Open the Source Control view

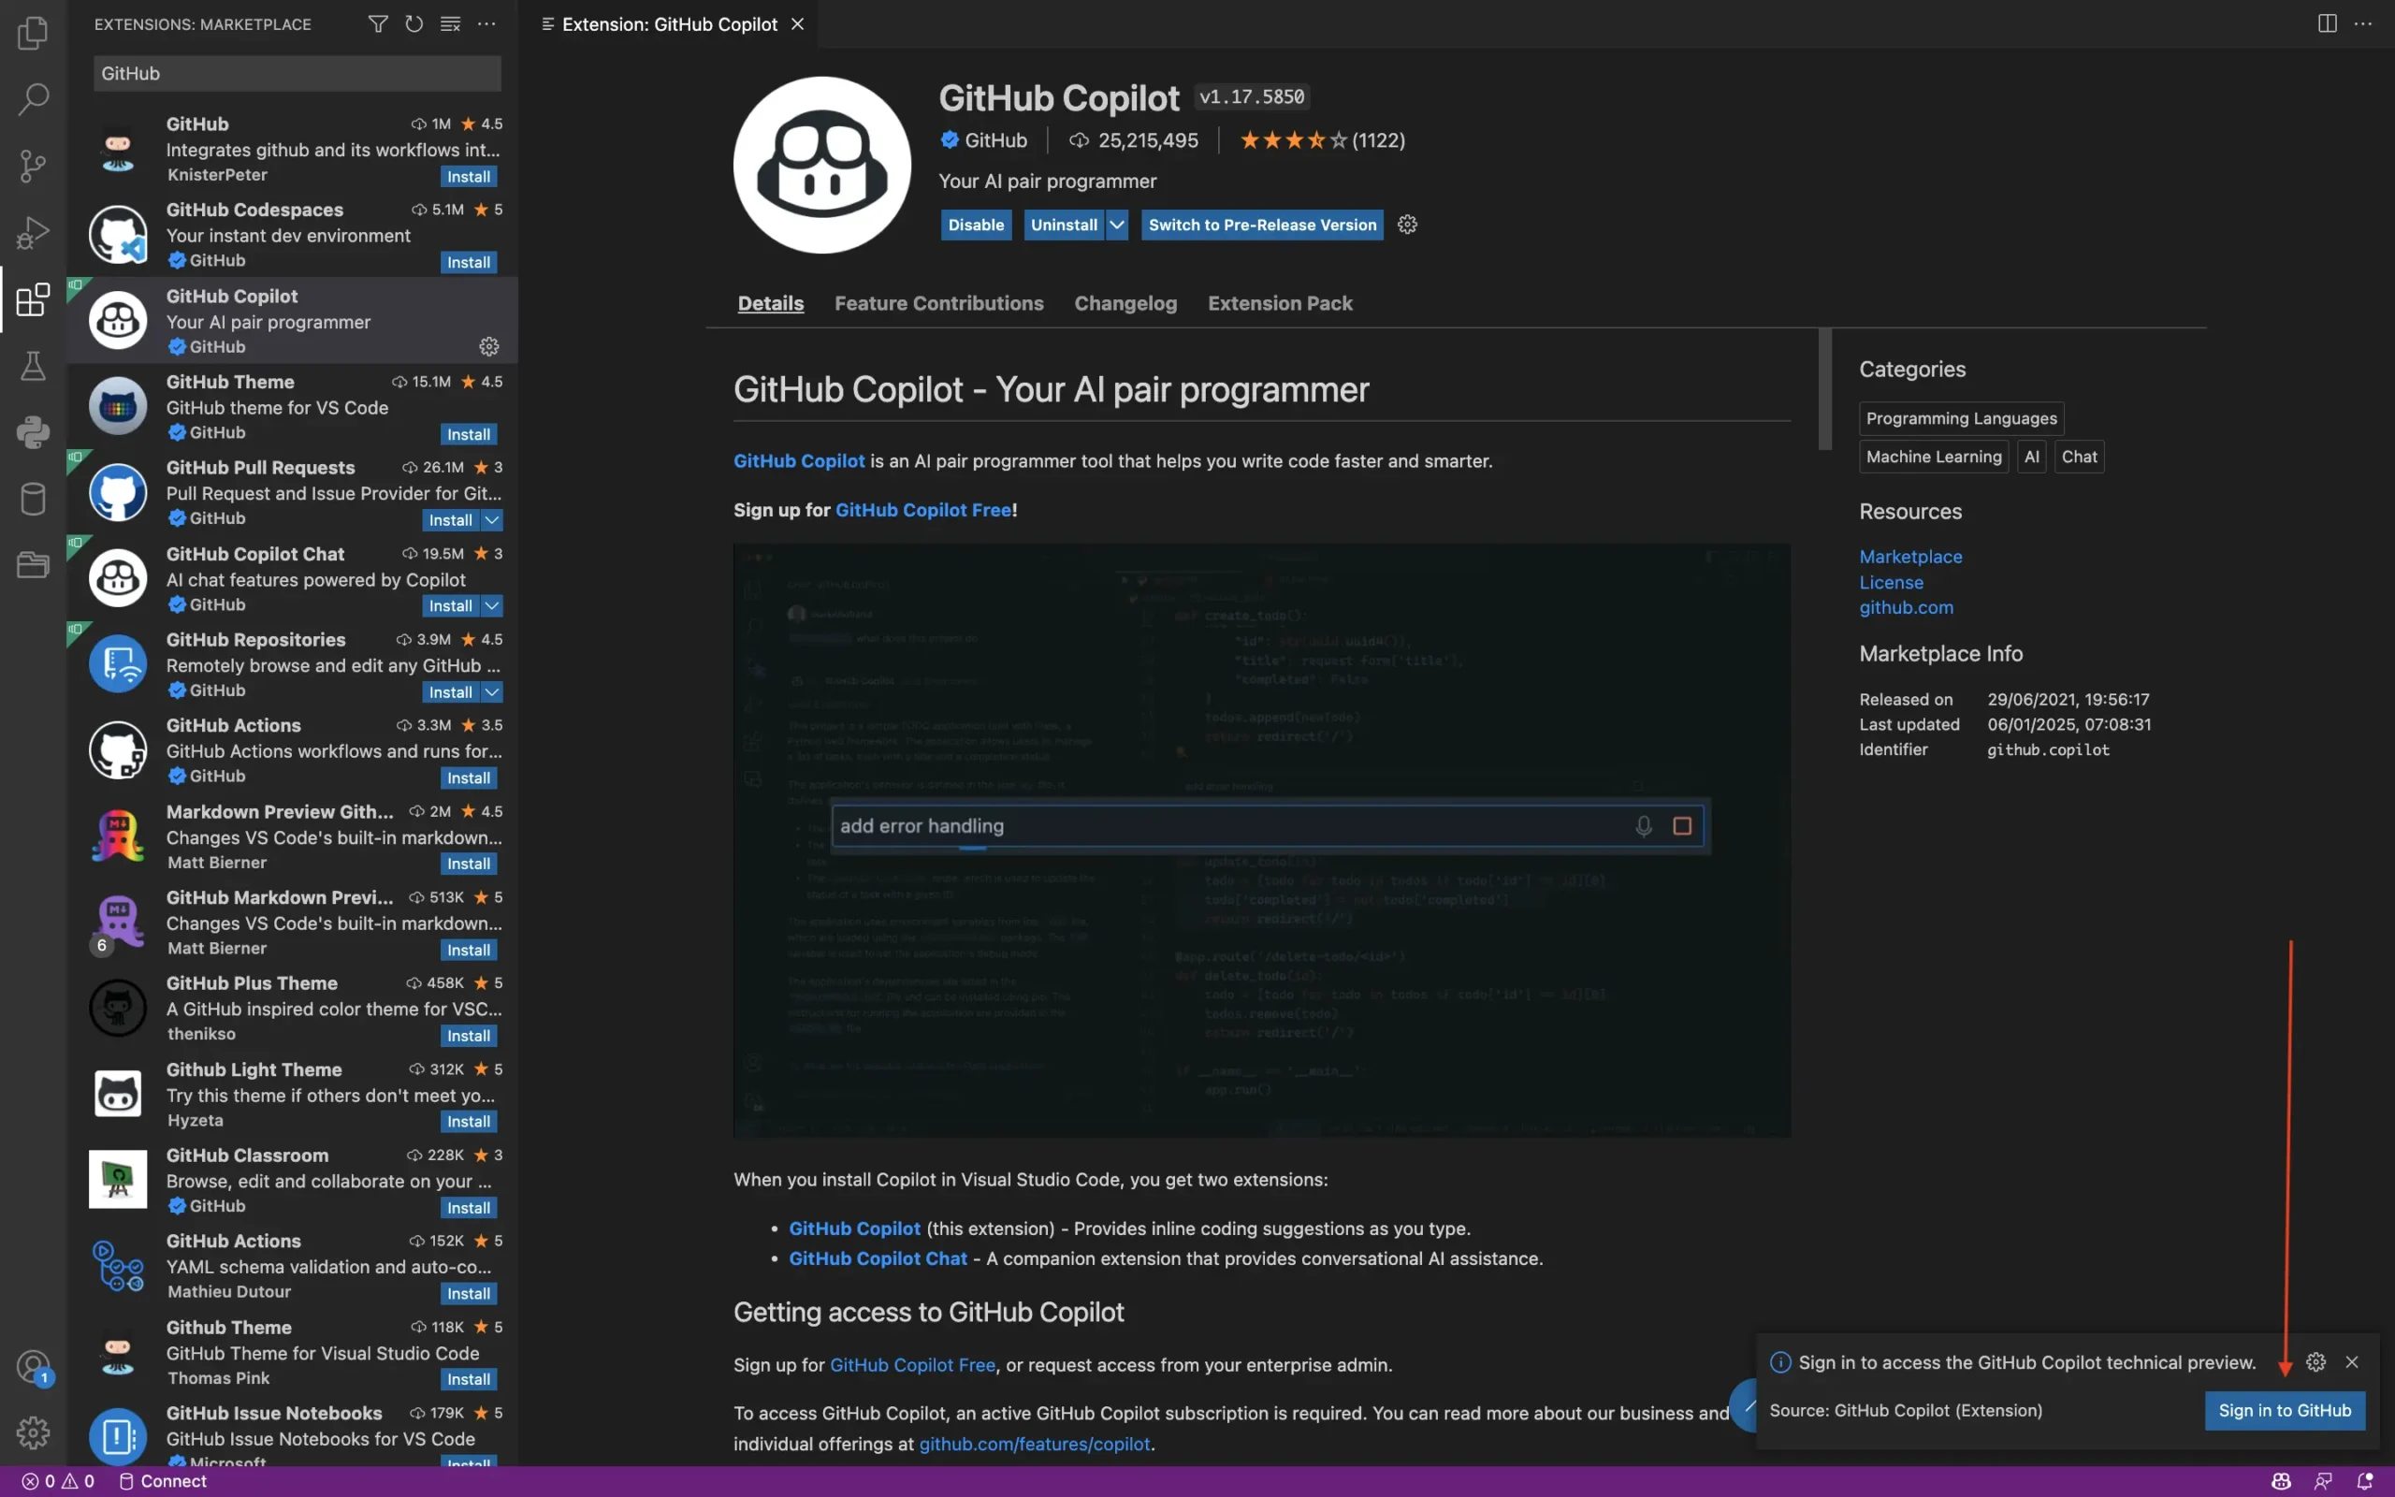[33, 167]
